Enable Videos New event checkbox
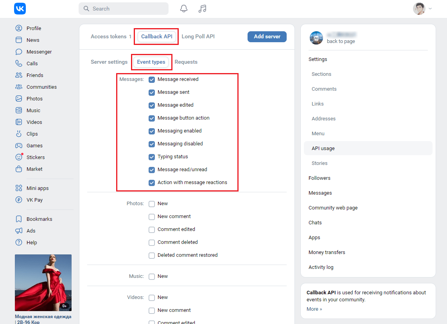The height and width of the screenshot is (324, 447). click(152, 297)
